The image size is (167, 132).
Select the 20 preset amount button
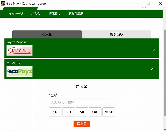pos(68,112)
